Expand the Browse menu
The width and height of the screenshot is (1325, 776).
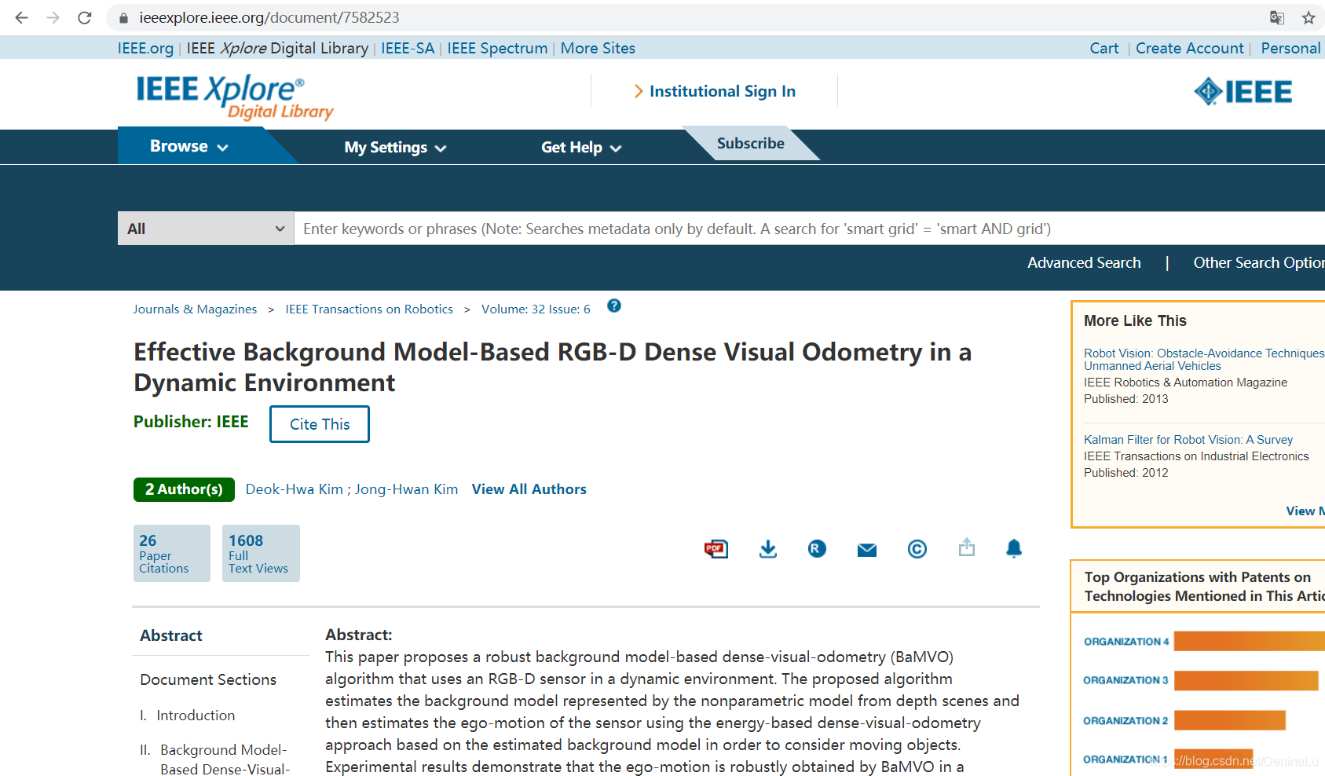pos(189,146)
